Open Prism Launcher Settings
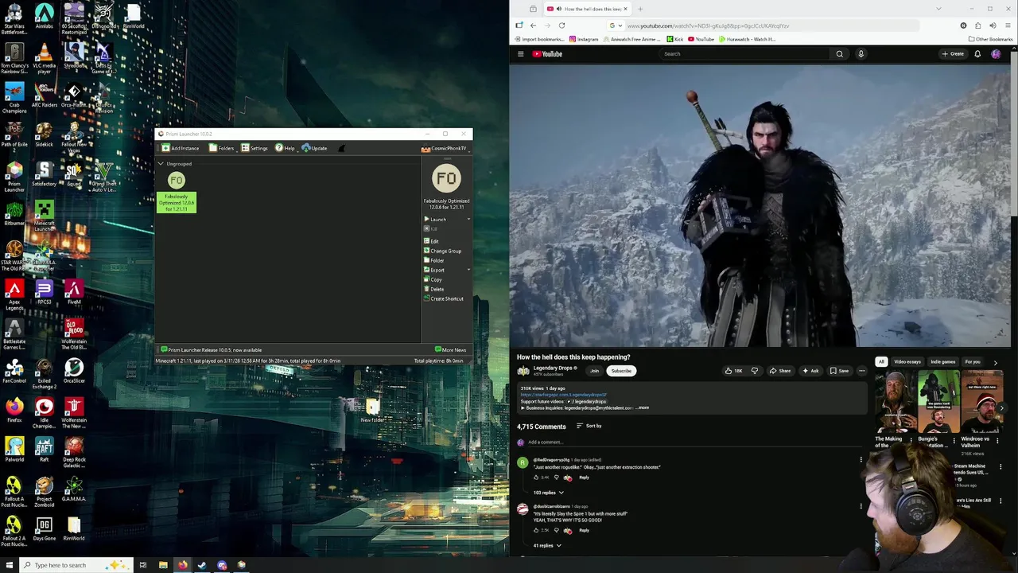 click(254, 148)
